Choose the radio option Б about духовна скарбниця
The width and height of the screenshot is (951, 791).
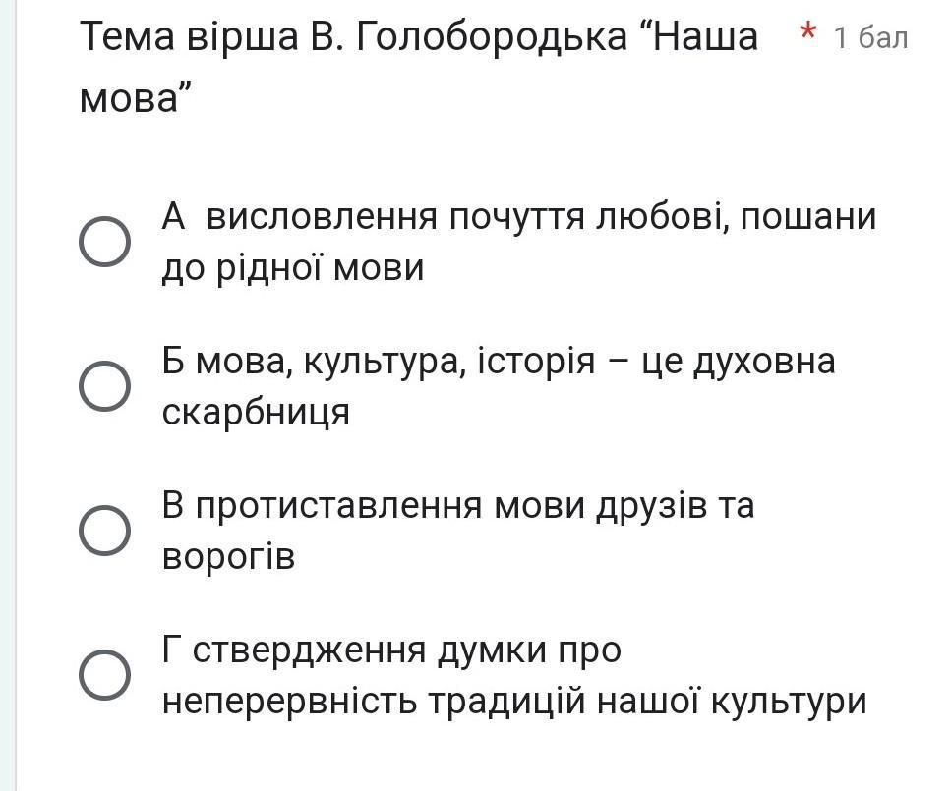tap(104, 385)
